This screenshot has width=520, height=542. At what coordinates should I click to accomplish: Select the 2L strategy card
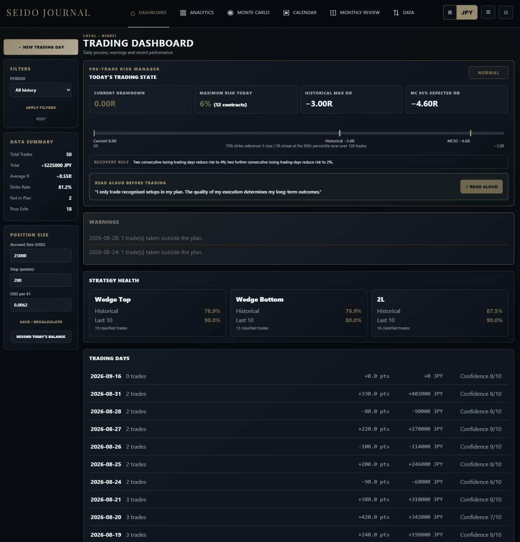click(440, 313)
